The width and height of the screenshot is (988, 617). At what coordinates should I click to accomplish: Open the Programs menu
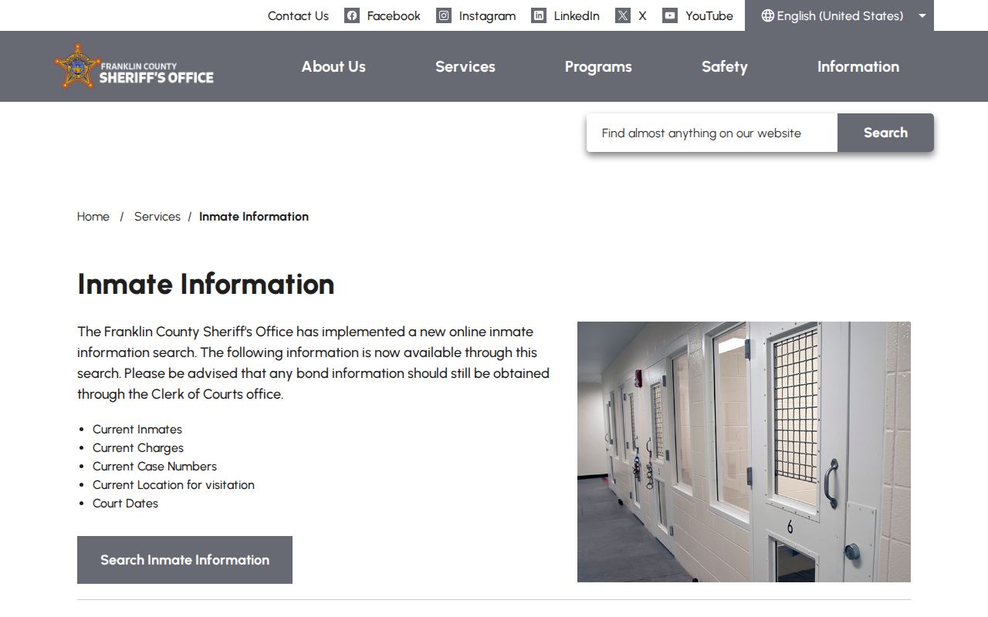[x=598, y=66]
